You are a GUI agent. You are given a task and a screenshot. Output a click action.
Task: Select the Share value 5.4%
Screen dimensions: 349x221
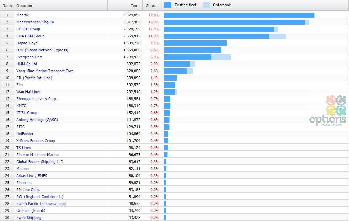(155, 57)
